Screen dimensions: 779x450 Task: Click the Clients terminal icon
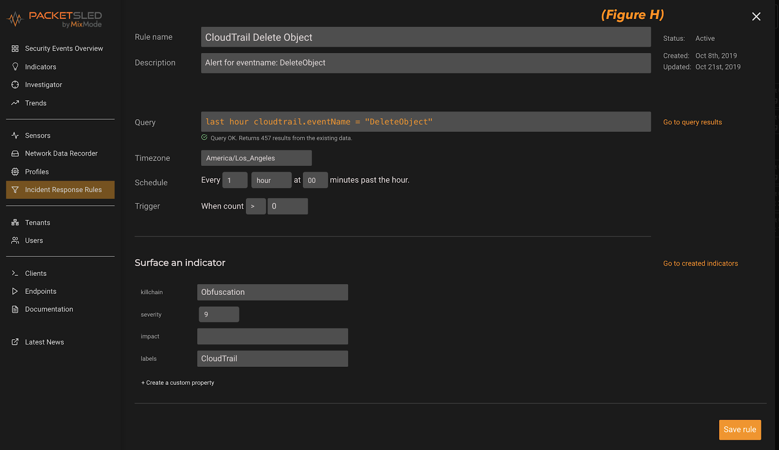click(x=15, y=273)
